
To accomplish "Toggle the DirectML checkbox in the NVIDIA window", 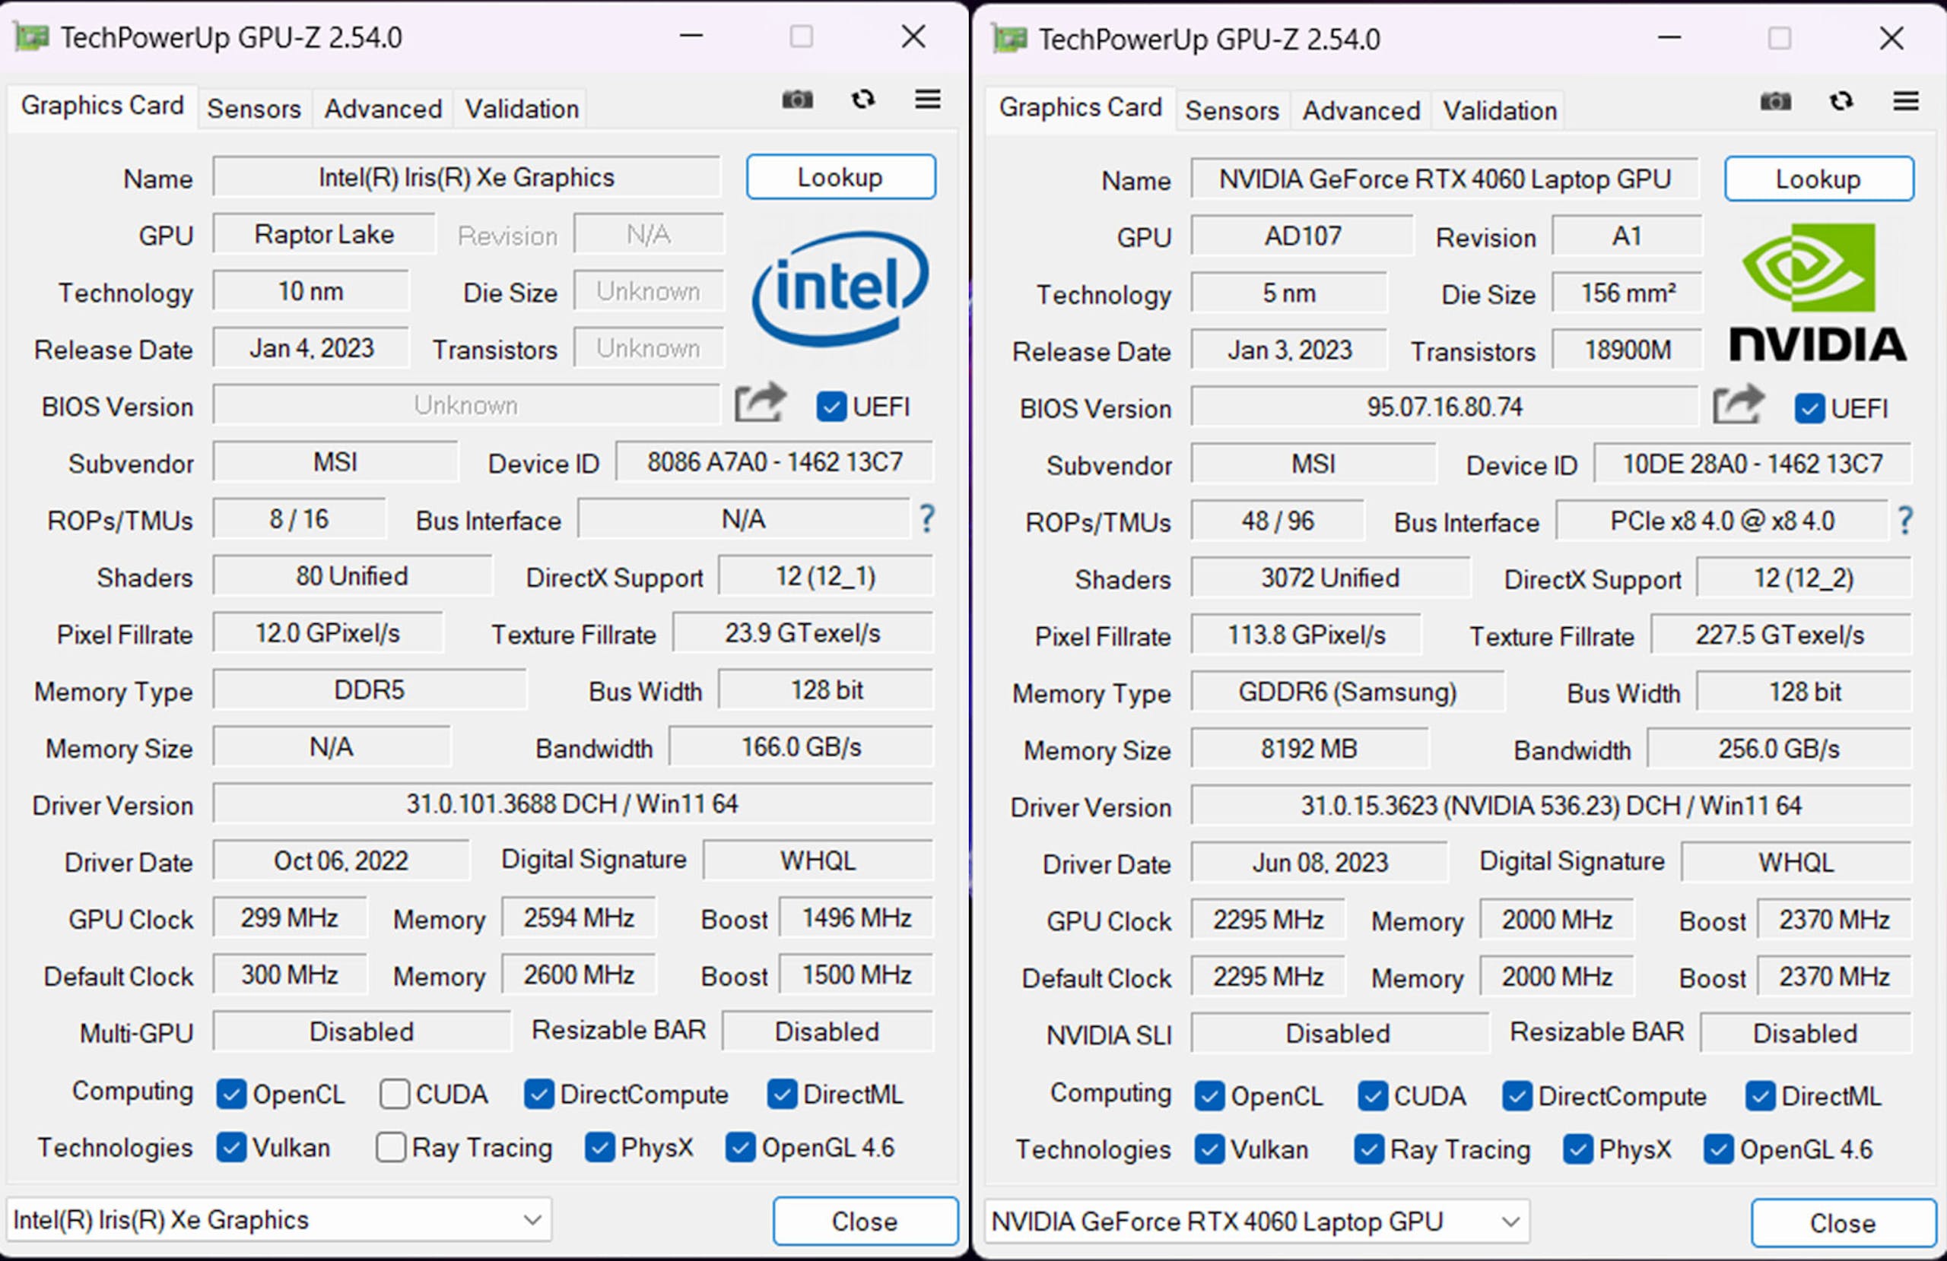I will [x=1761, y=1096].
